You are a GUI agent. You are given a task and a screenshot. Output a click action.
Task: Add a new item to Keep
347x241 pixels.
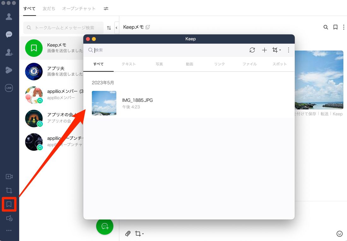coord(264,50)
